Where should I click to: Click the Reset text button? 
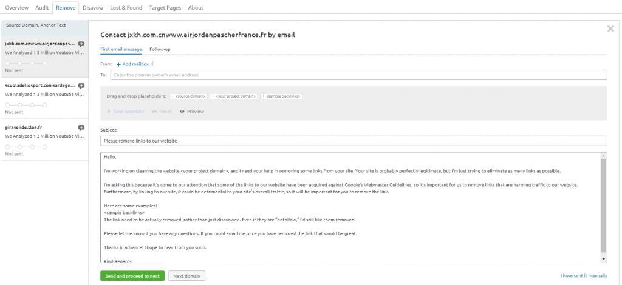[165, 112]
